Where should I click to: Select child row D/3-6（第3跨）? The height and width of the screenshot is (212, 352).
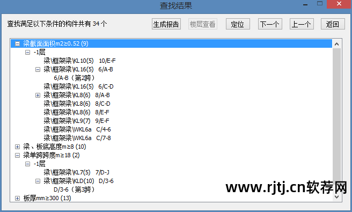coord(74,189)
